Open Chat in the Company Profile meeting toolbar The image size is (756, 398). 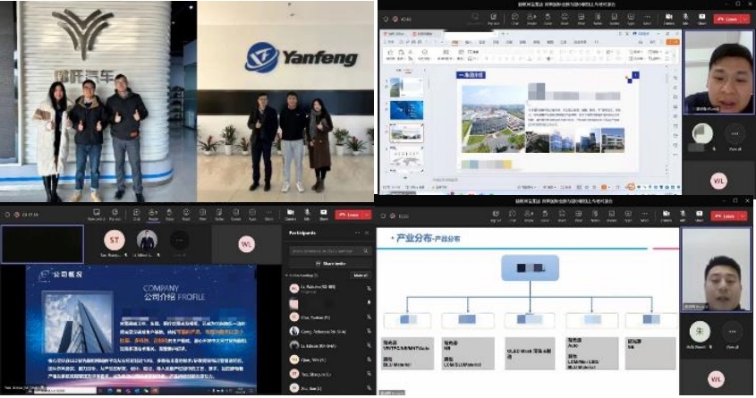pos(137,215)
